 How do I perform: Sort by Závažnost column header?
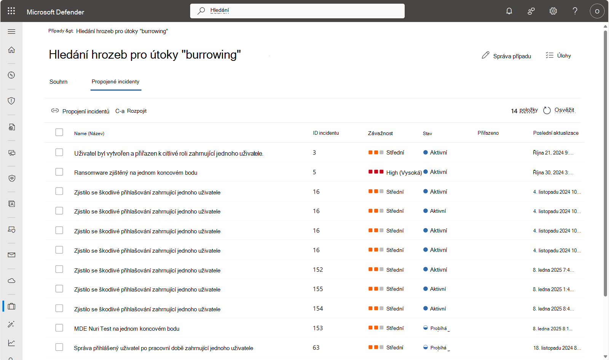coord(380,133)
